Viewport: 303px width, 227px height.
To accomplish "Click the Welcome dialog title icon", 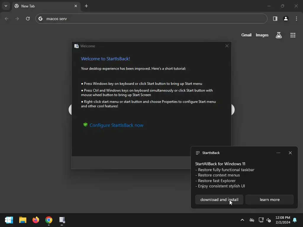I will point(77,46).
